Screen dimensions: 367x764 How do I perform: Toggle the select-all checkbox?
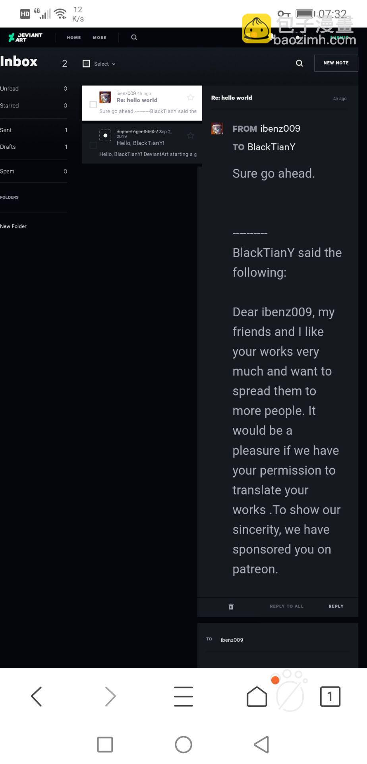86,64
